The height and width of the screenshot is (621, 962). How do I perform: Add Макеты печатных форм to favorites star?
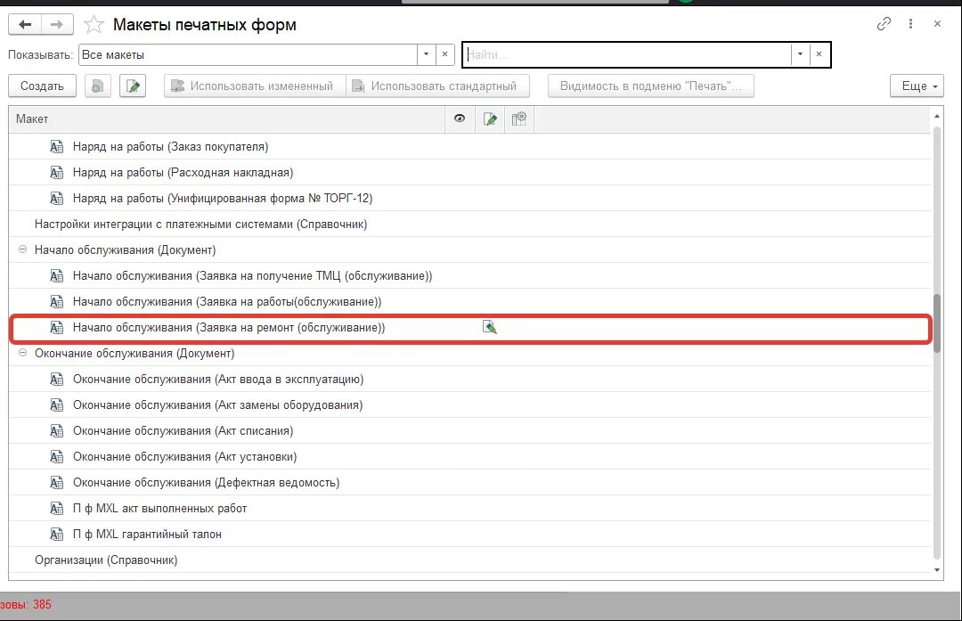(x=94, y=25)
